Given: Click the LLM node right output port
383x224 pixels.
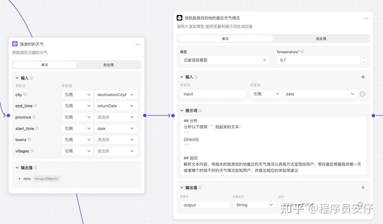Looking at the screenshot, I should click(x=373, y=115).
